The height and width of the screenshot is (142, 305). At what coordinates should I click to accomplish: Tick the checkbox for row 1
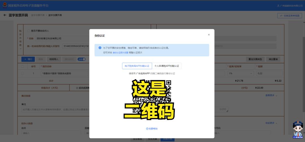click(x=23, y=73)
